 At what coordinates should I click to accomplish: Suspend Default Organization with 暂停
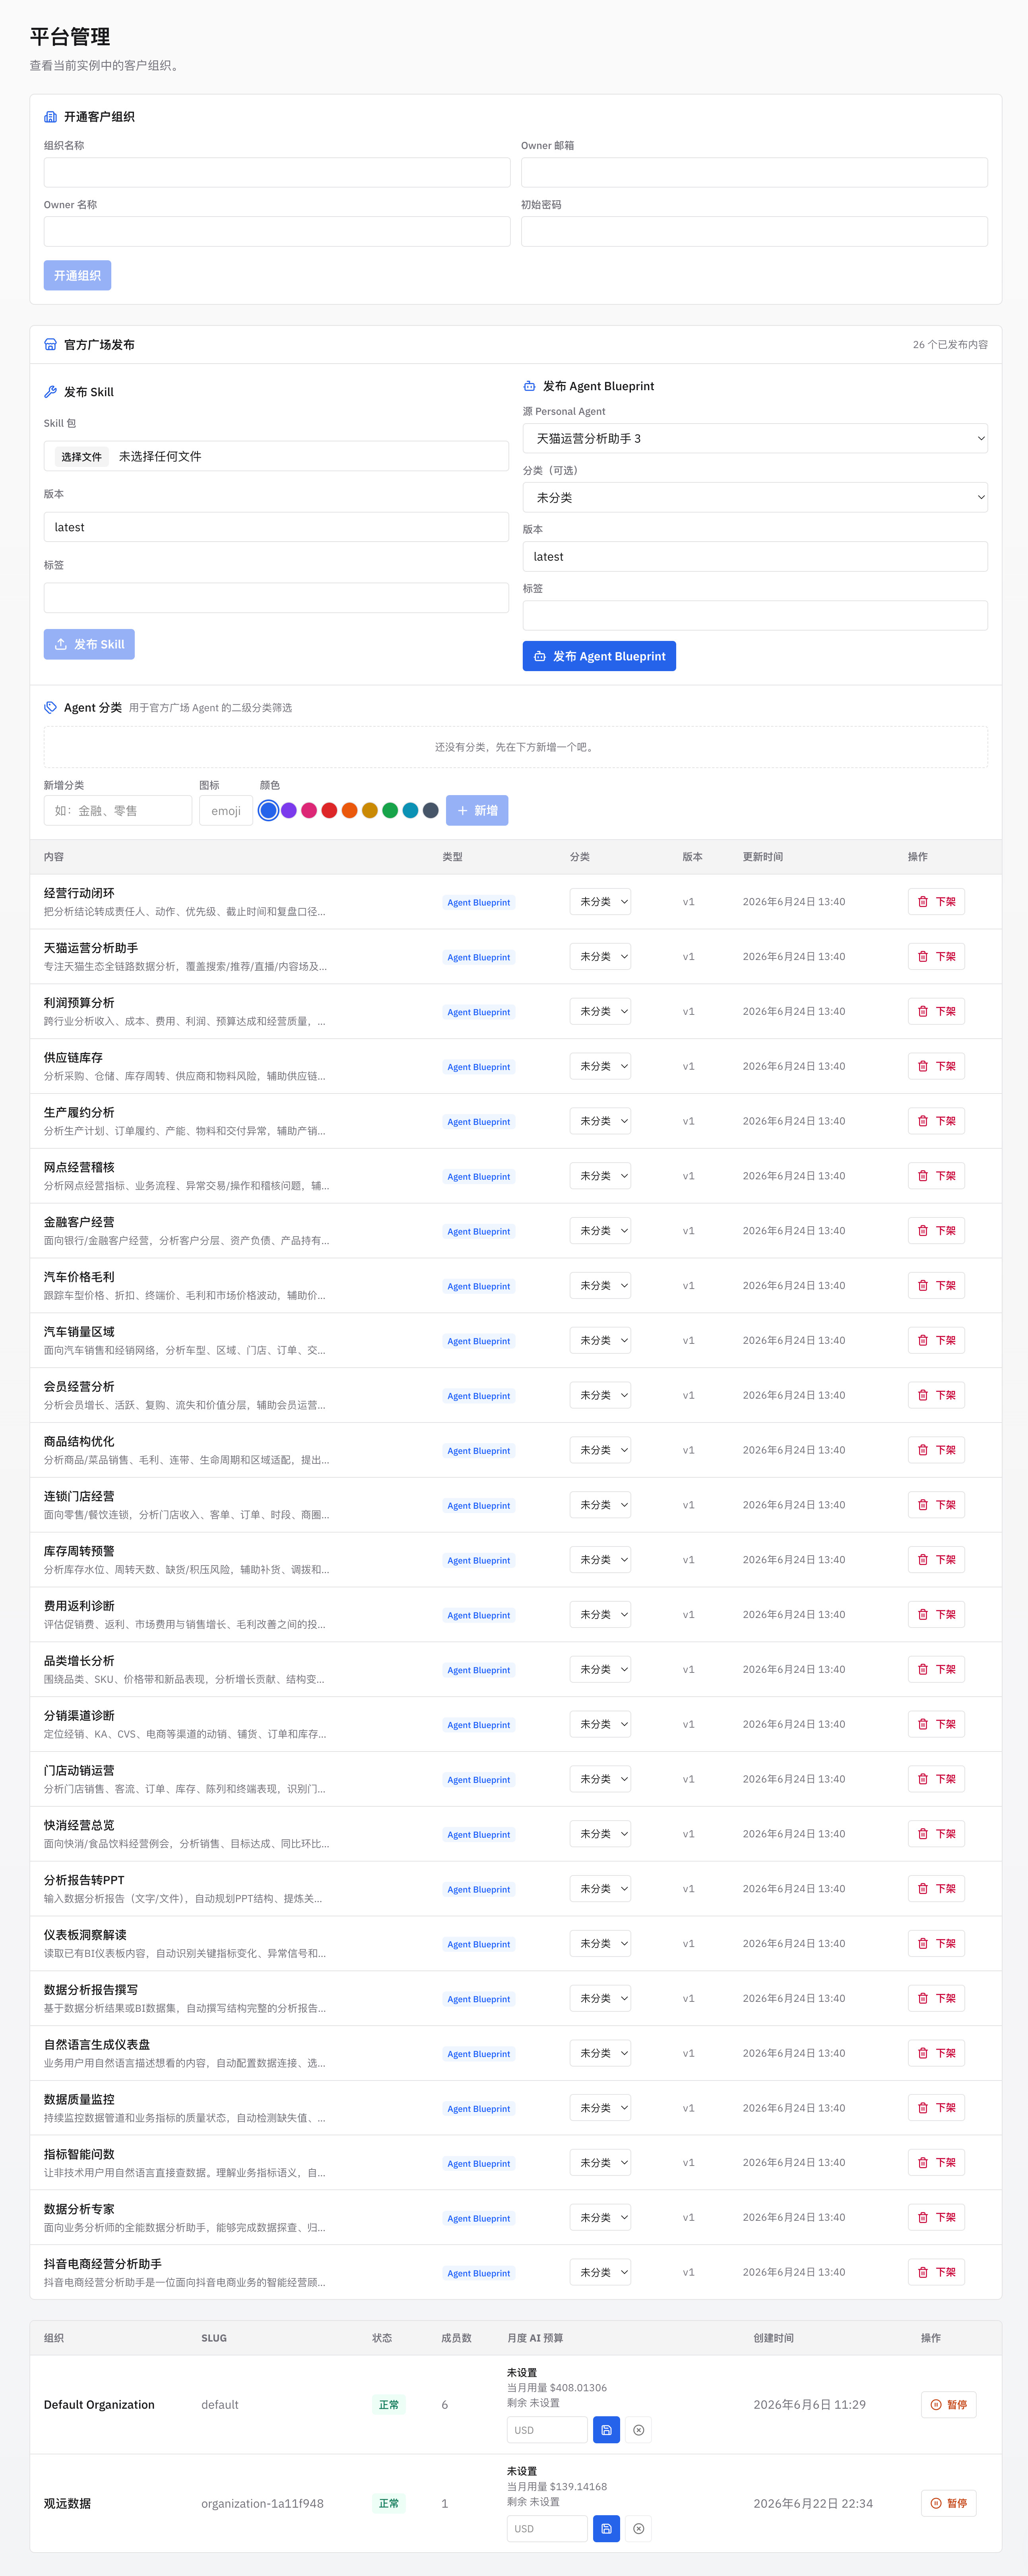[x=948, y=2405]
